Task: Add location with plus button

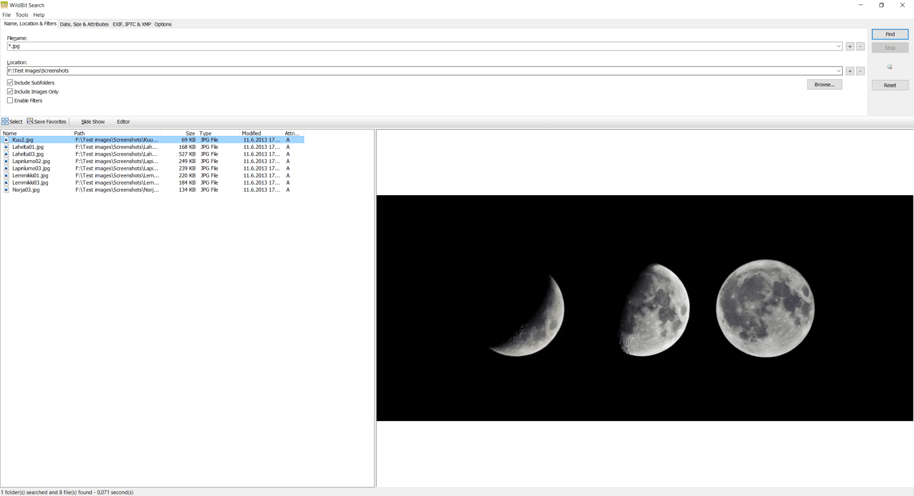Action: tap(850, 71)
